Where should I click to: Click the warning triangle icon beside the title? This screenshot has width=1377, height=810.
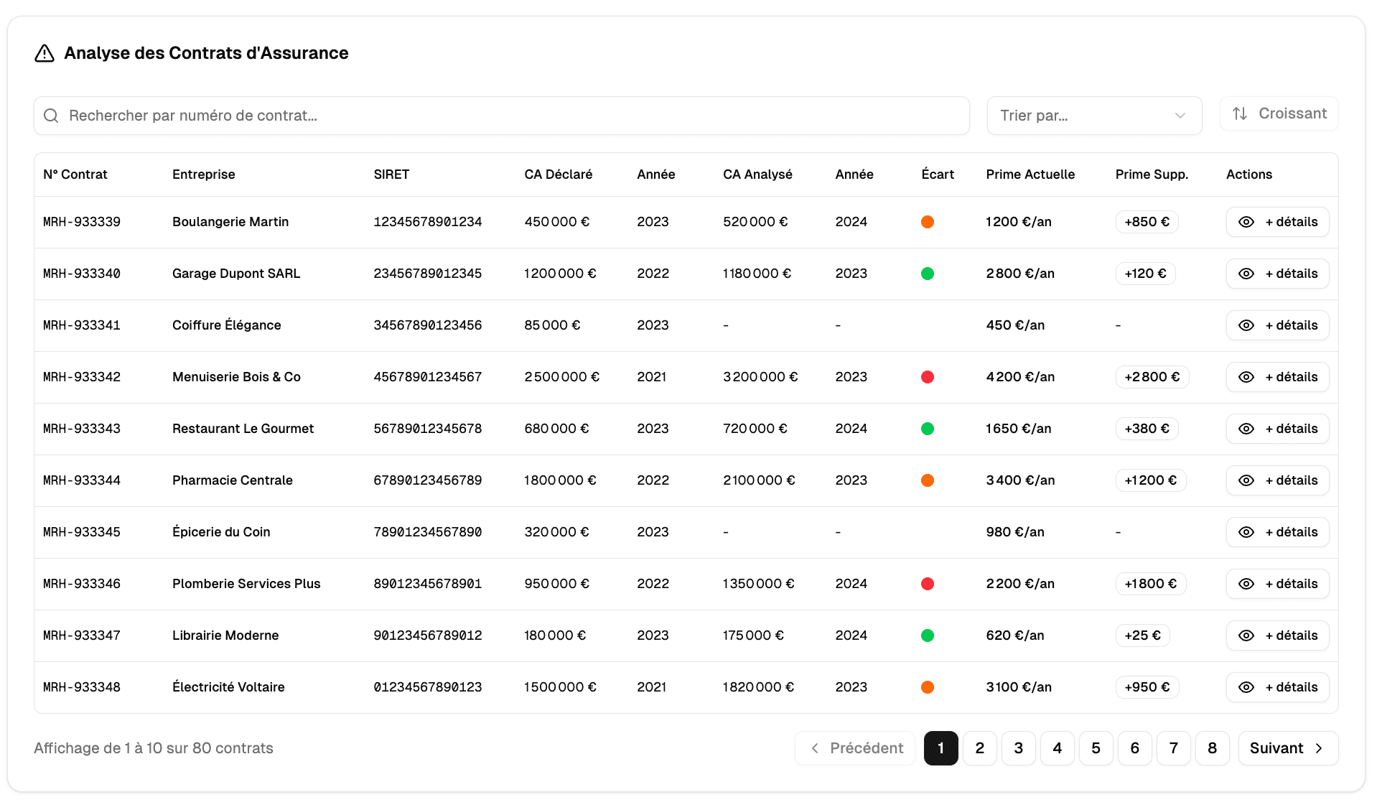[x=45, y=52]
